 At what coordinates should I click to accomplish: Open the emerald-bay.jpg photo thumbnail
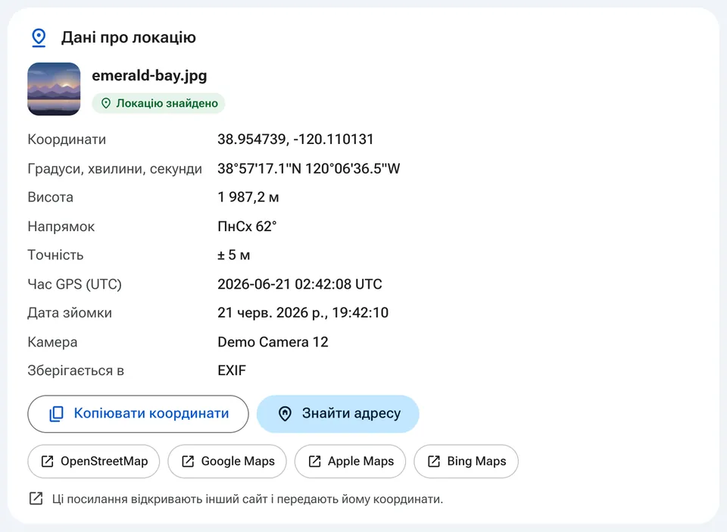click(x=54, y=89)
